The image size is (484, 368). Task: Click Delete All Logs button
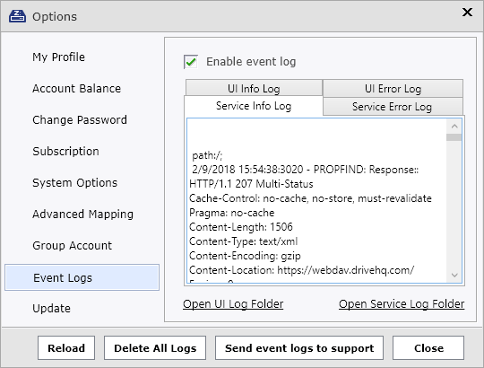click(x=155, y=348)
